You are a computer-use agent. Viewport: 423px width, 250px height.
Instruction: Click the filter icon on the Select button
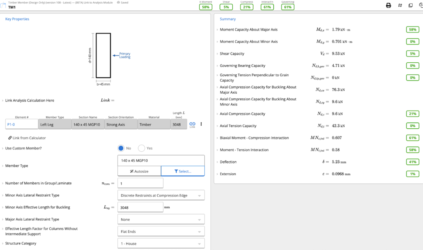click(x=176, y=171)
